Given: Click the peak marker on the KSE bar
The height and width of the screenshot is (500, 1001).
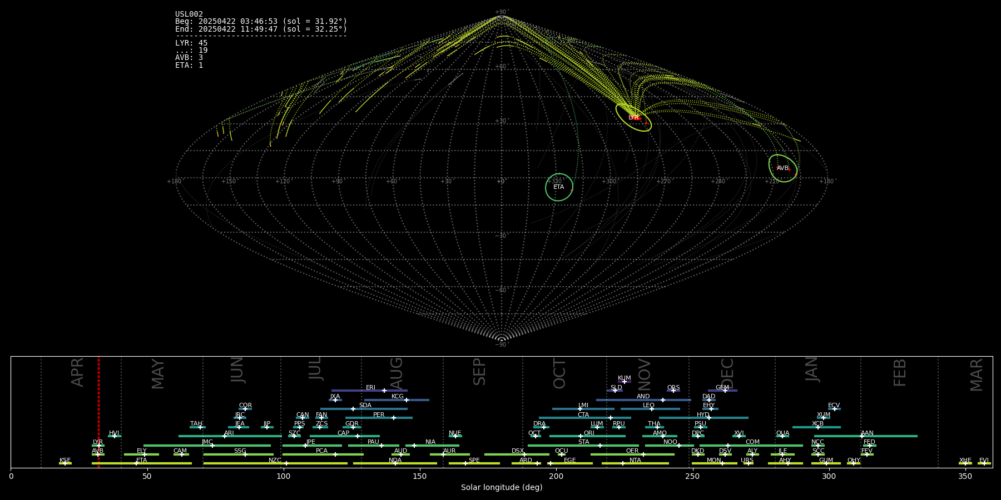Looking at the screenshot, I should point(65,463).
